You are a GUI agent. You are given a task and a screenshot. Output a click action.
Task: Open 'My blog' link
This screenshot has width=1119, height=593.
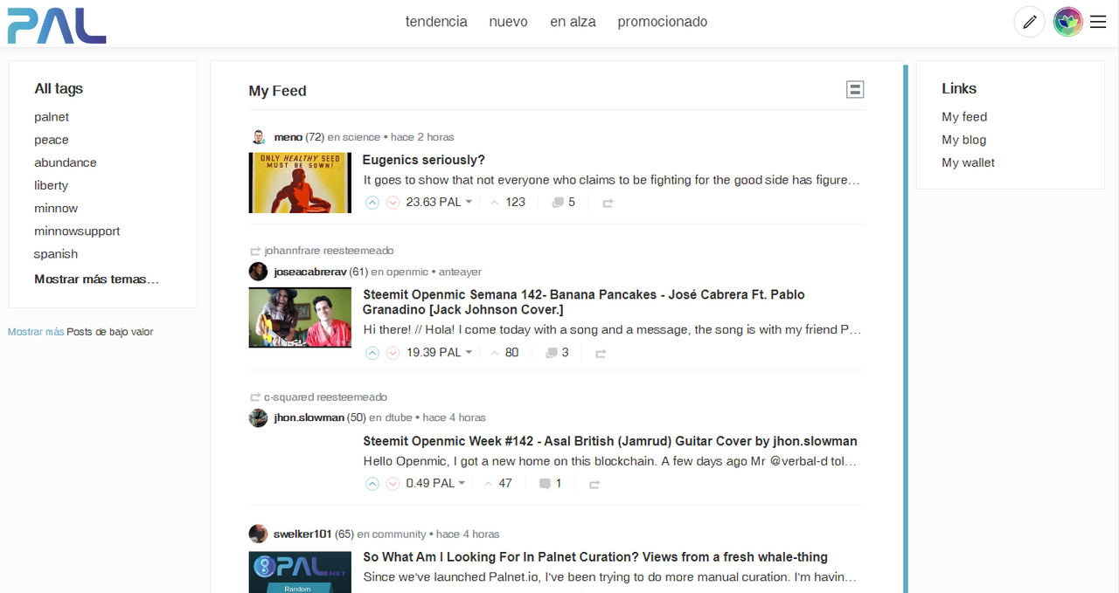click(963, 140)
